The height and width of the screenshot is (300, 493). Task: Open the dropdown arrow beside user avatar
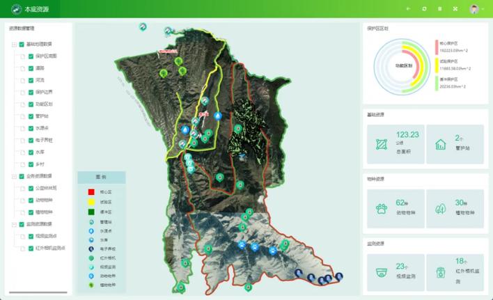click(483, 9)
